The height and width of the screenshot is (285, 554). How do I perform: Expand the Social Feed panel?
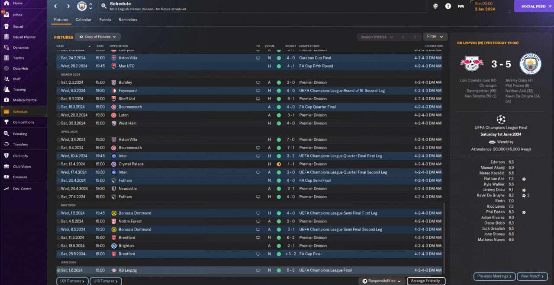(534, 6)
